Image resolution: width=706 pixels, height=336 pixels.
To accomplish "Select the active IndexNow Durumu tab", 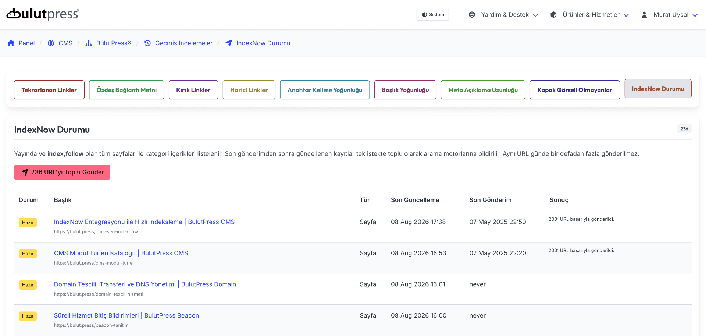I will click(658, 89).
